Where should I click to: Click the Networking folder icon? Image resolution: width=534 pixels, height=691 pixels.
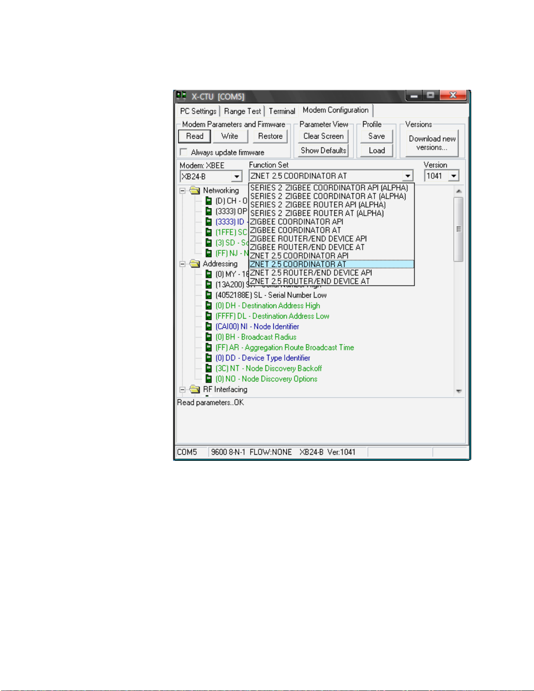coord(195,191)
